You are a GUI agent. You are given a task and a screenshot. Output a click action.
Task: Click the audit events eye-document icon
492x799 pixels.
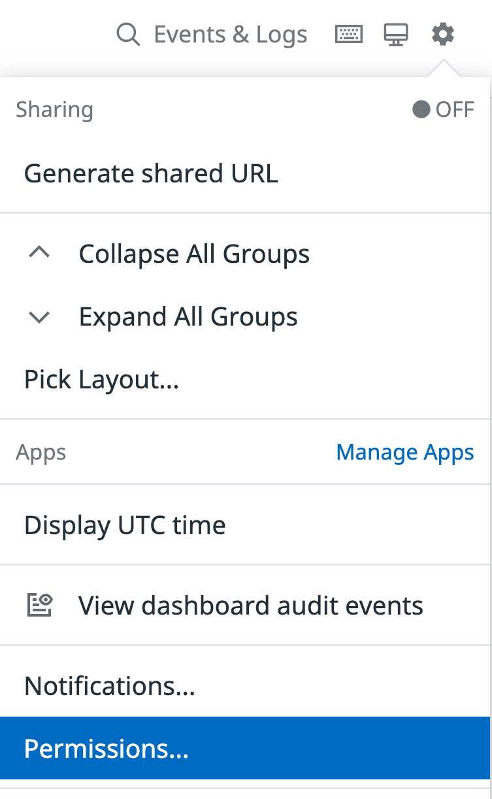pyautogui.click(x=40, y=605)
